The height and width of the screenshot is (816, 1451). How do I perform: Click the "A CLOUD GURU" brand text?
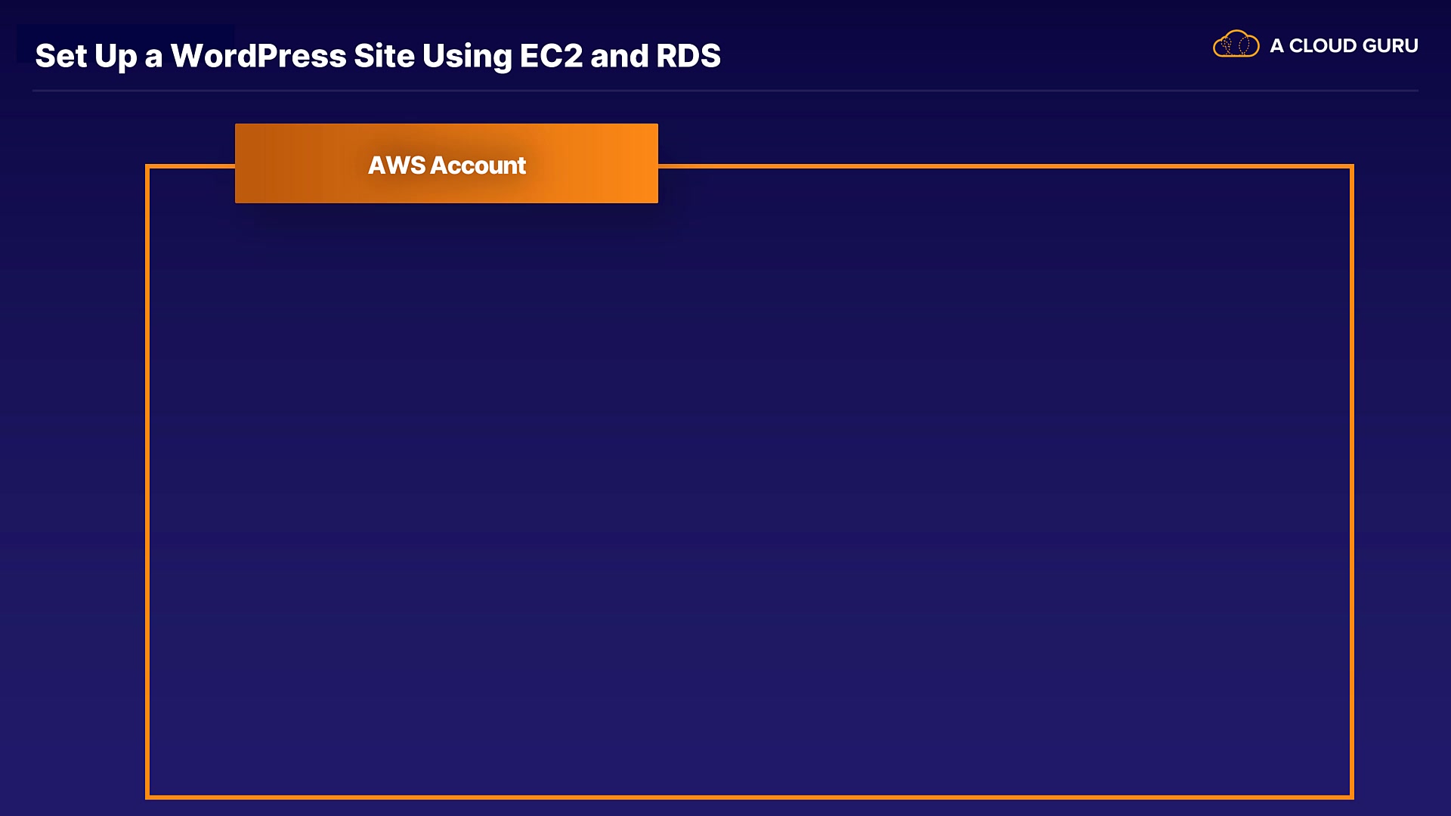pyautogui.click(x=1343, y=46)
